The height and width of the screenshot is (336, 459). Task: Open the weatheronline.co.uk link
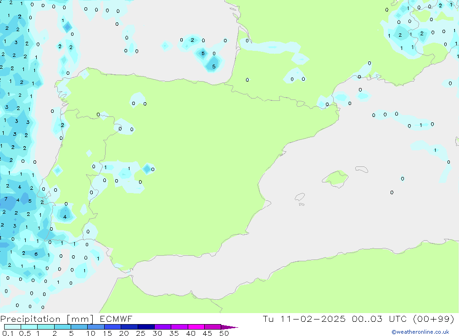coord(420,332)
